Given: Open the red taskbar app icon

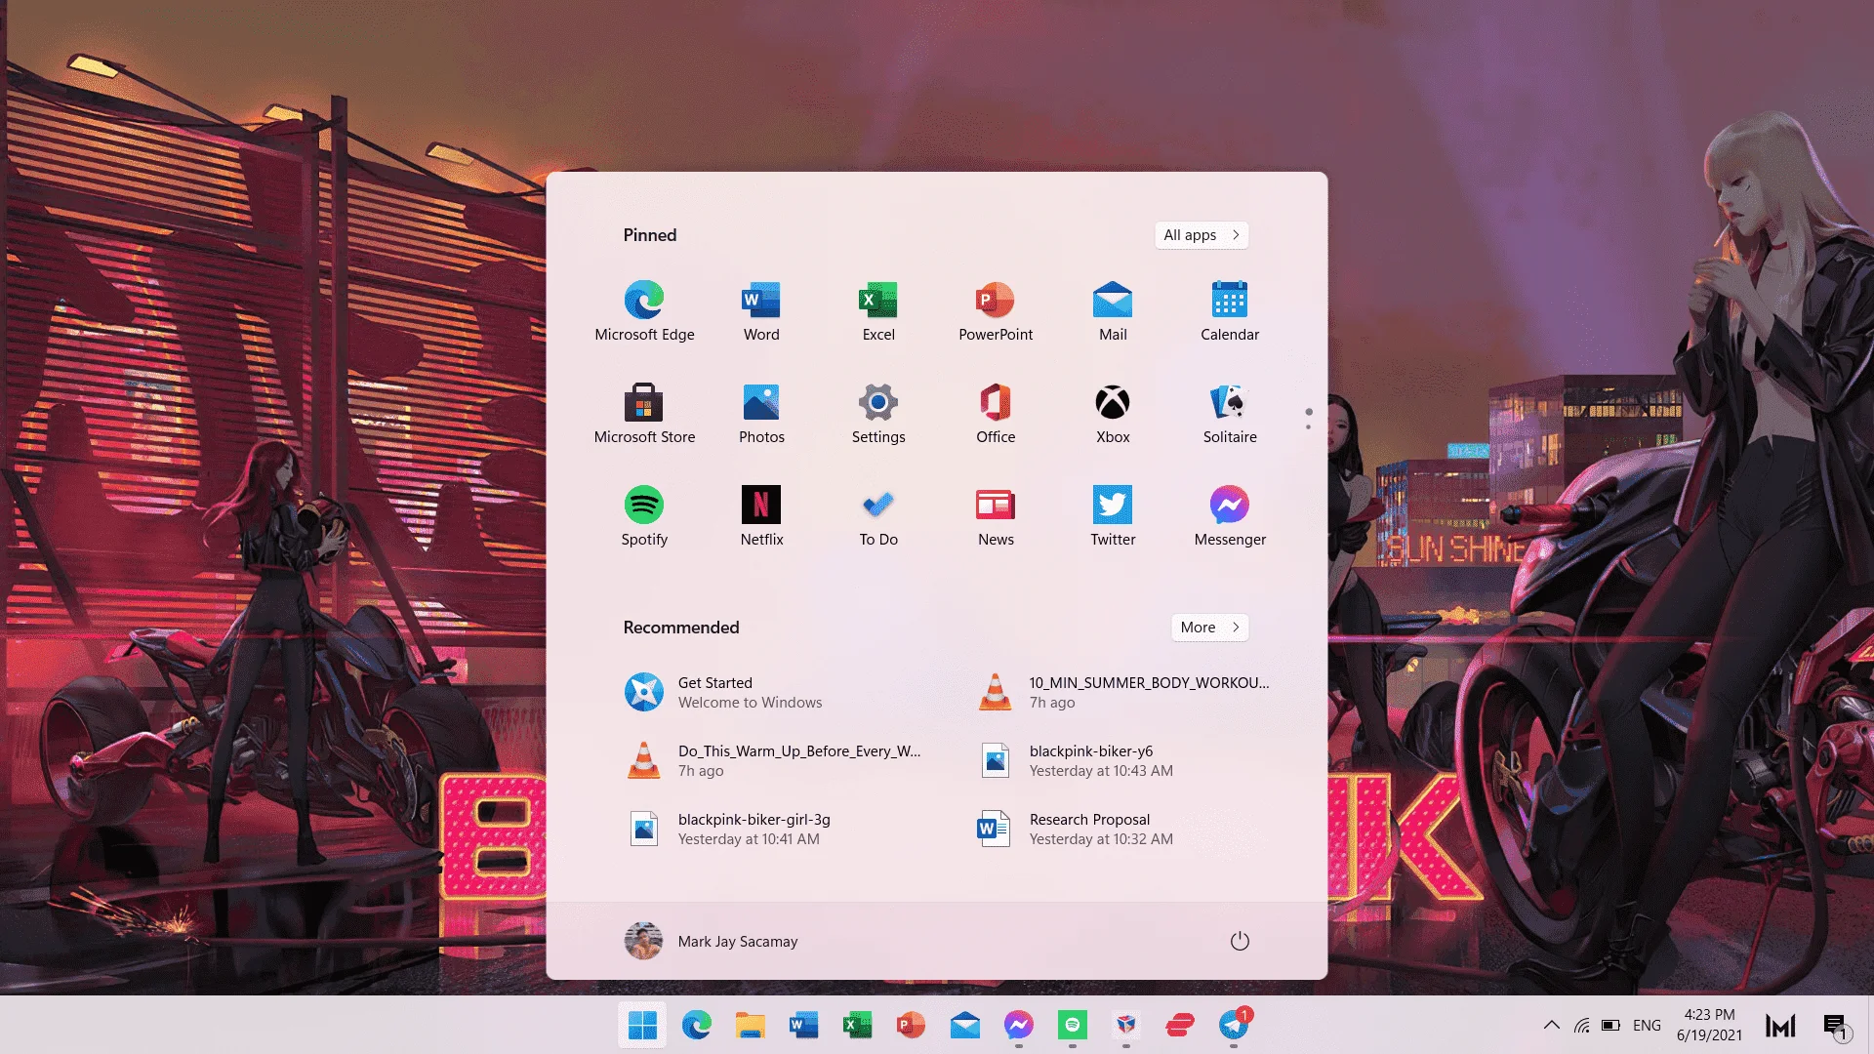Looking at the screenshot, I should coord(1179,1025).
